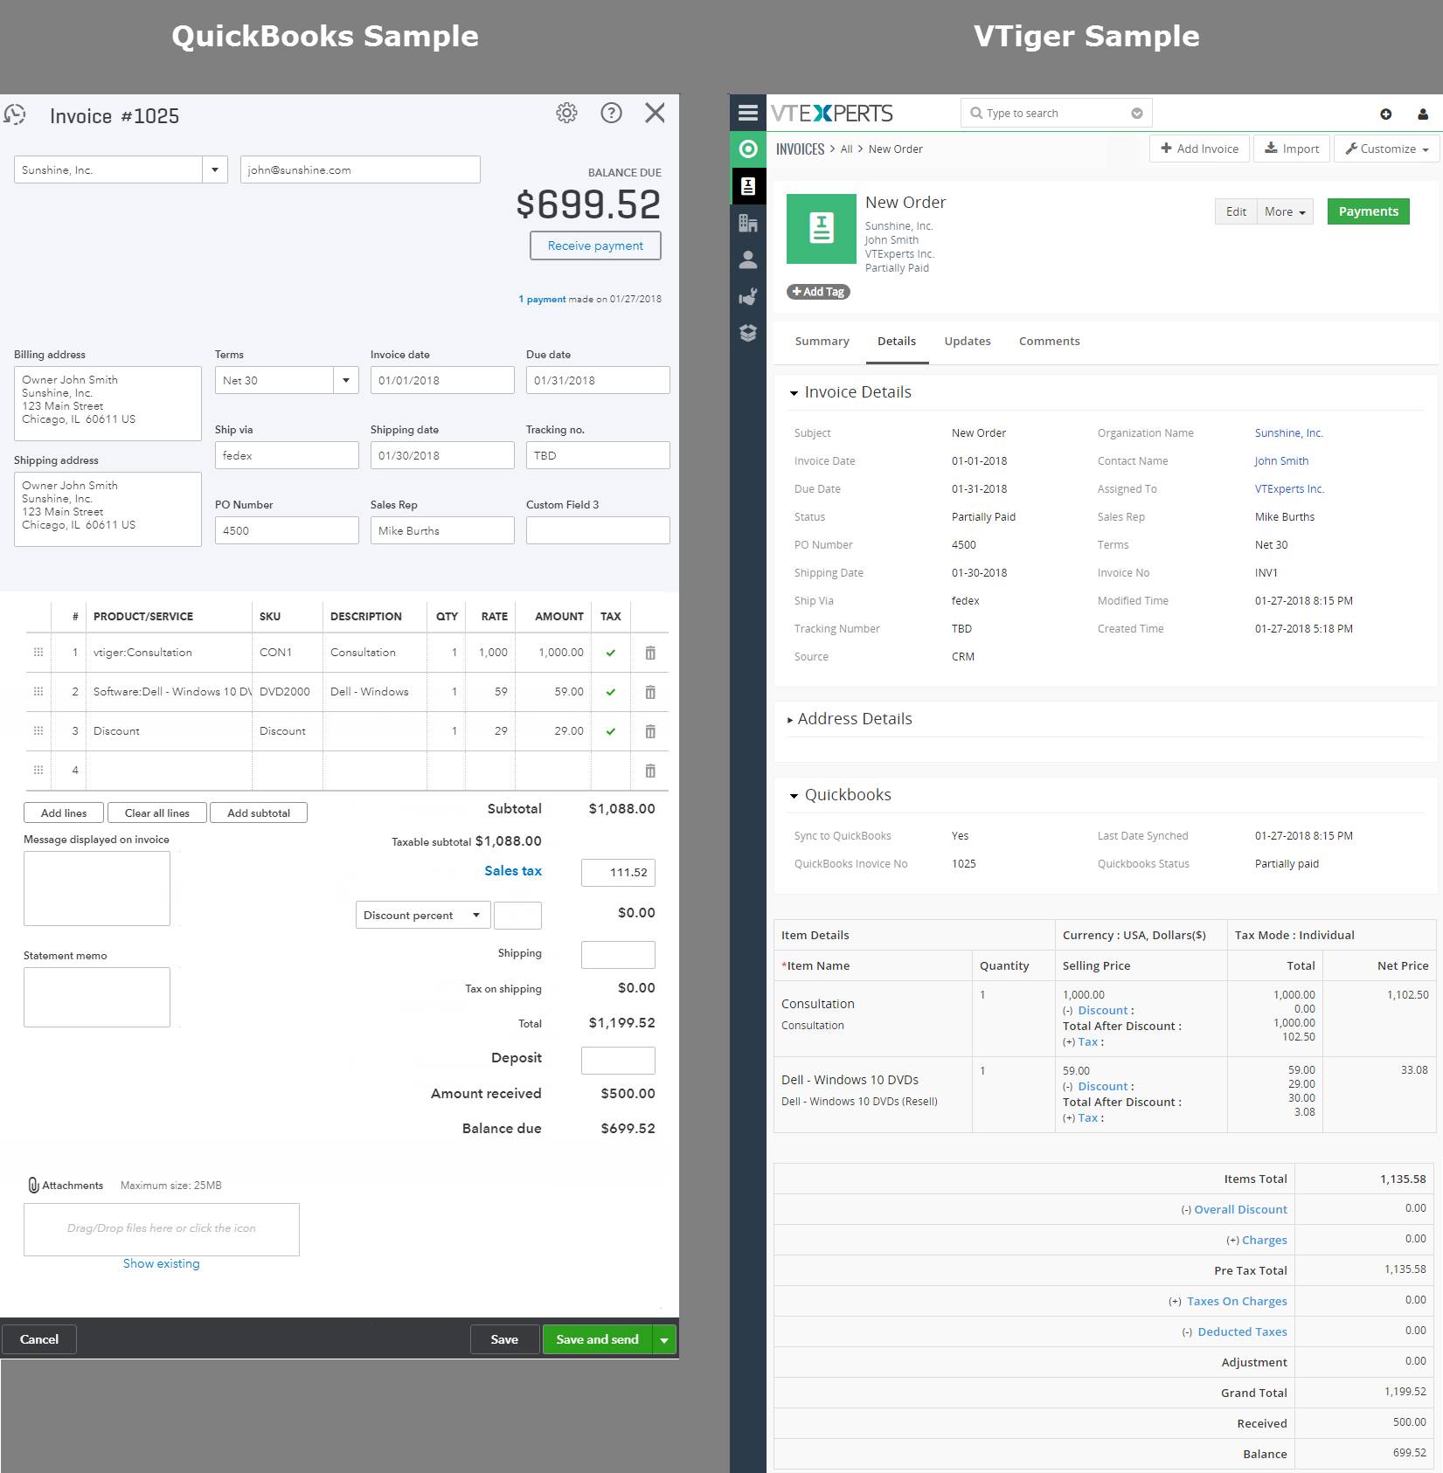Click Add lines button
The height and width of the screenshot is (1473, 1443).
click(64, 813)
